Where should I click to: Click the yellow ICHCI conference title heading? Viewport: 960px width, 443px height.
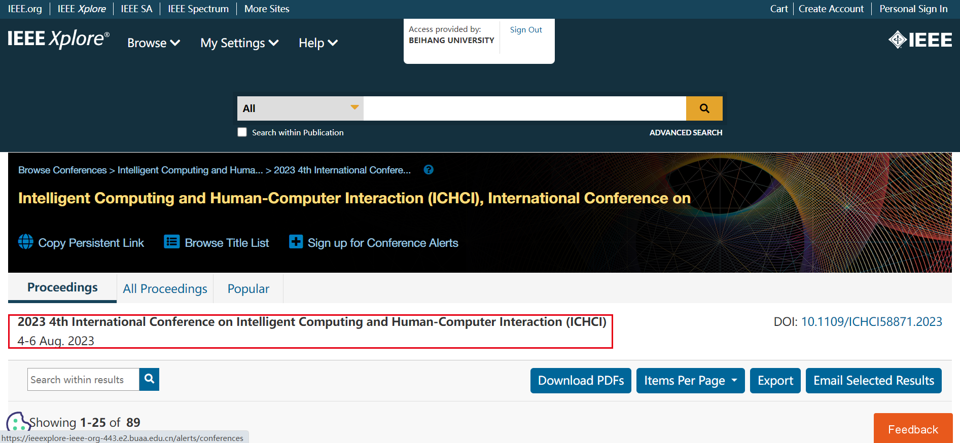(354, 198)
